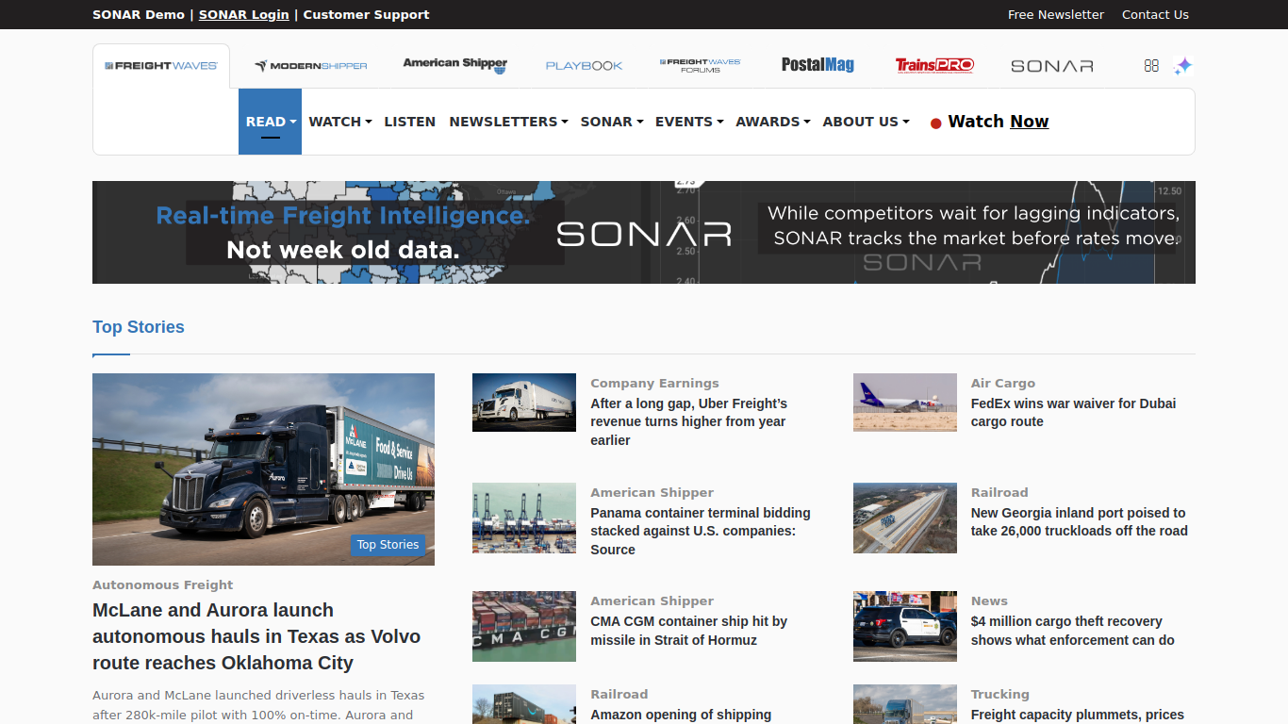
Task: Read CMA CGM container ship missile article
Action: [688, 631]
